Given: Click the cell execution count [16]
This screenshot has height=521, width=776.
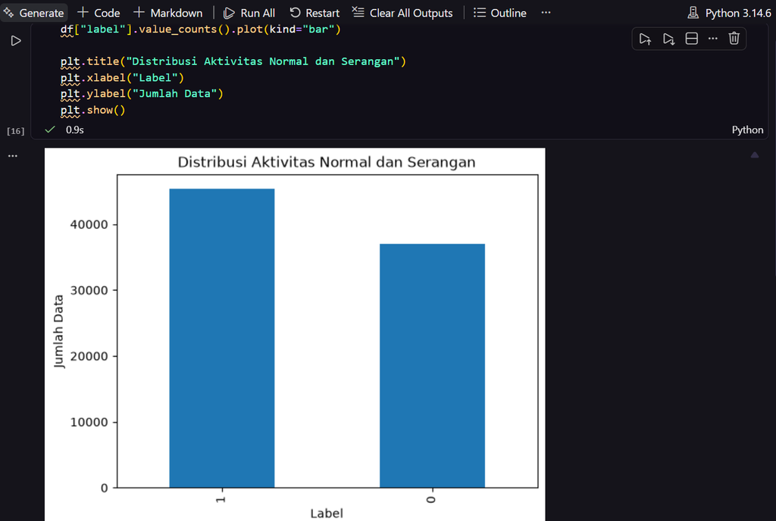Looking at the screenshot, I should pos(15,131).
